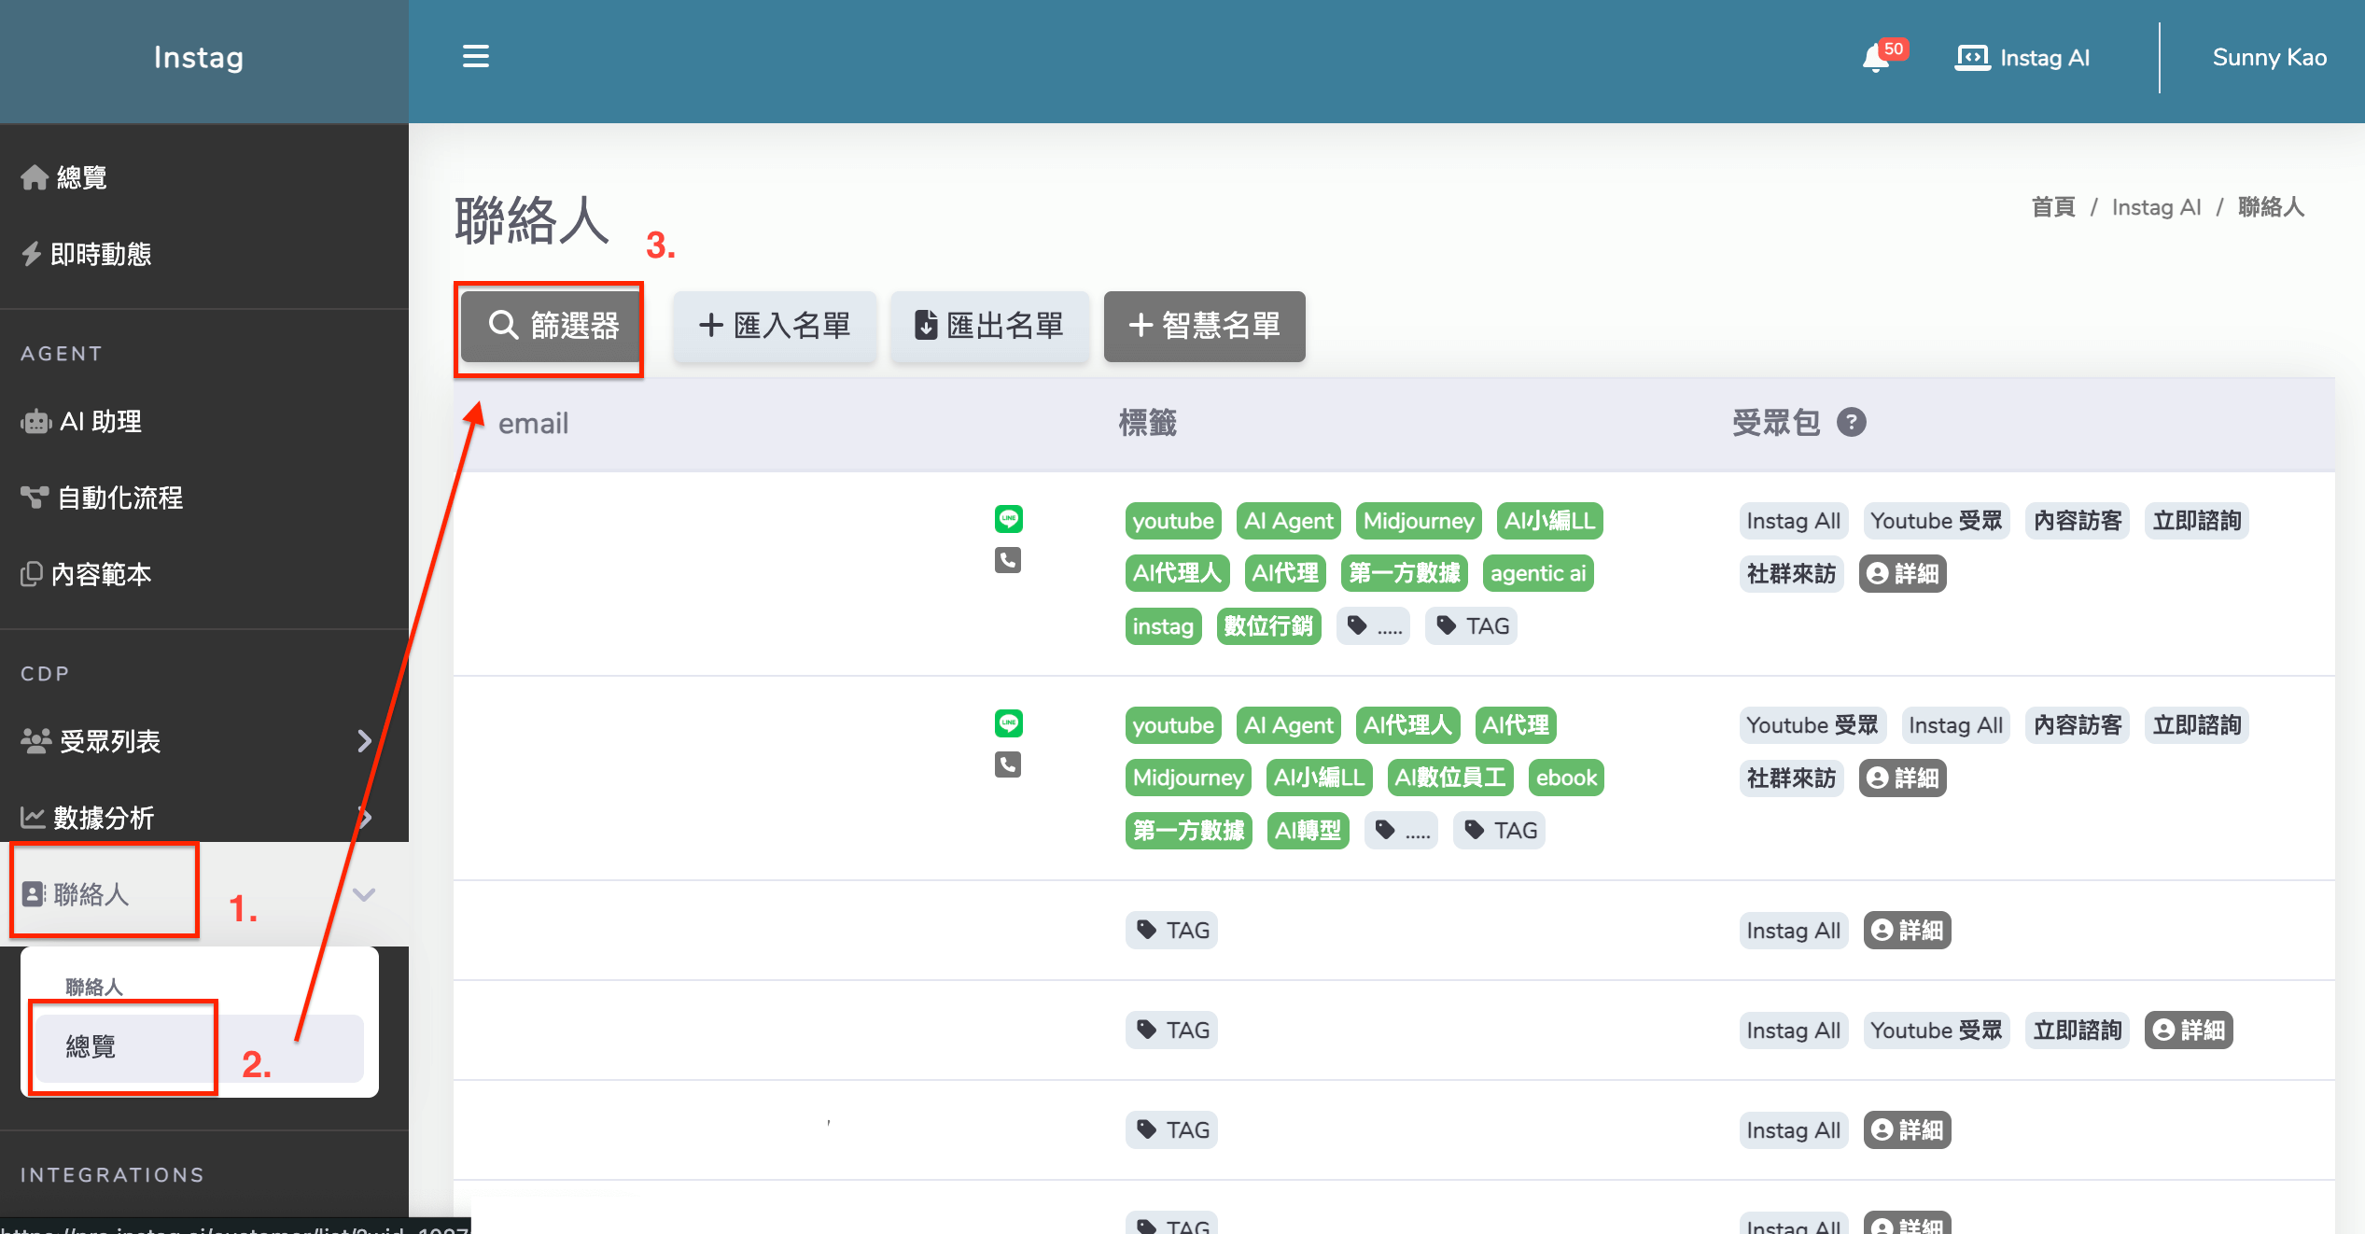Click the Instag AI screen icon in header
This screenshot has height=1234, width=2365.
1972,58
